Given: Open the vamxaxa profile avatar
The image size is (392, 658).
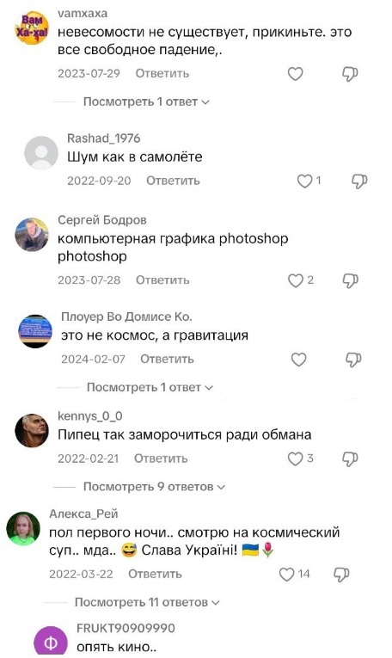Looking at the screenshot, I should (32, 28).
